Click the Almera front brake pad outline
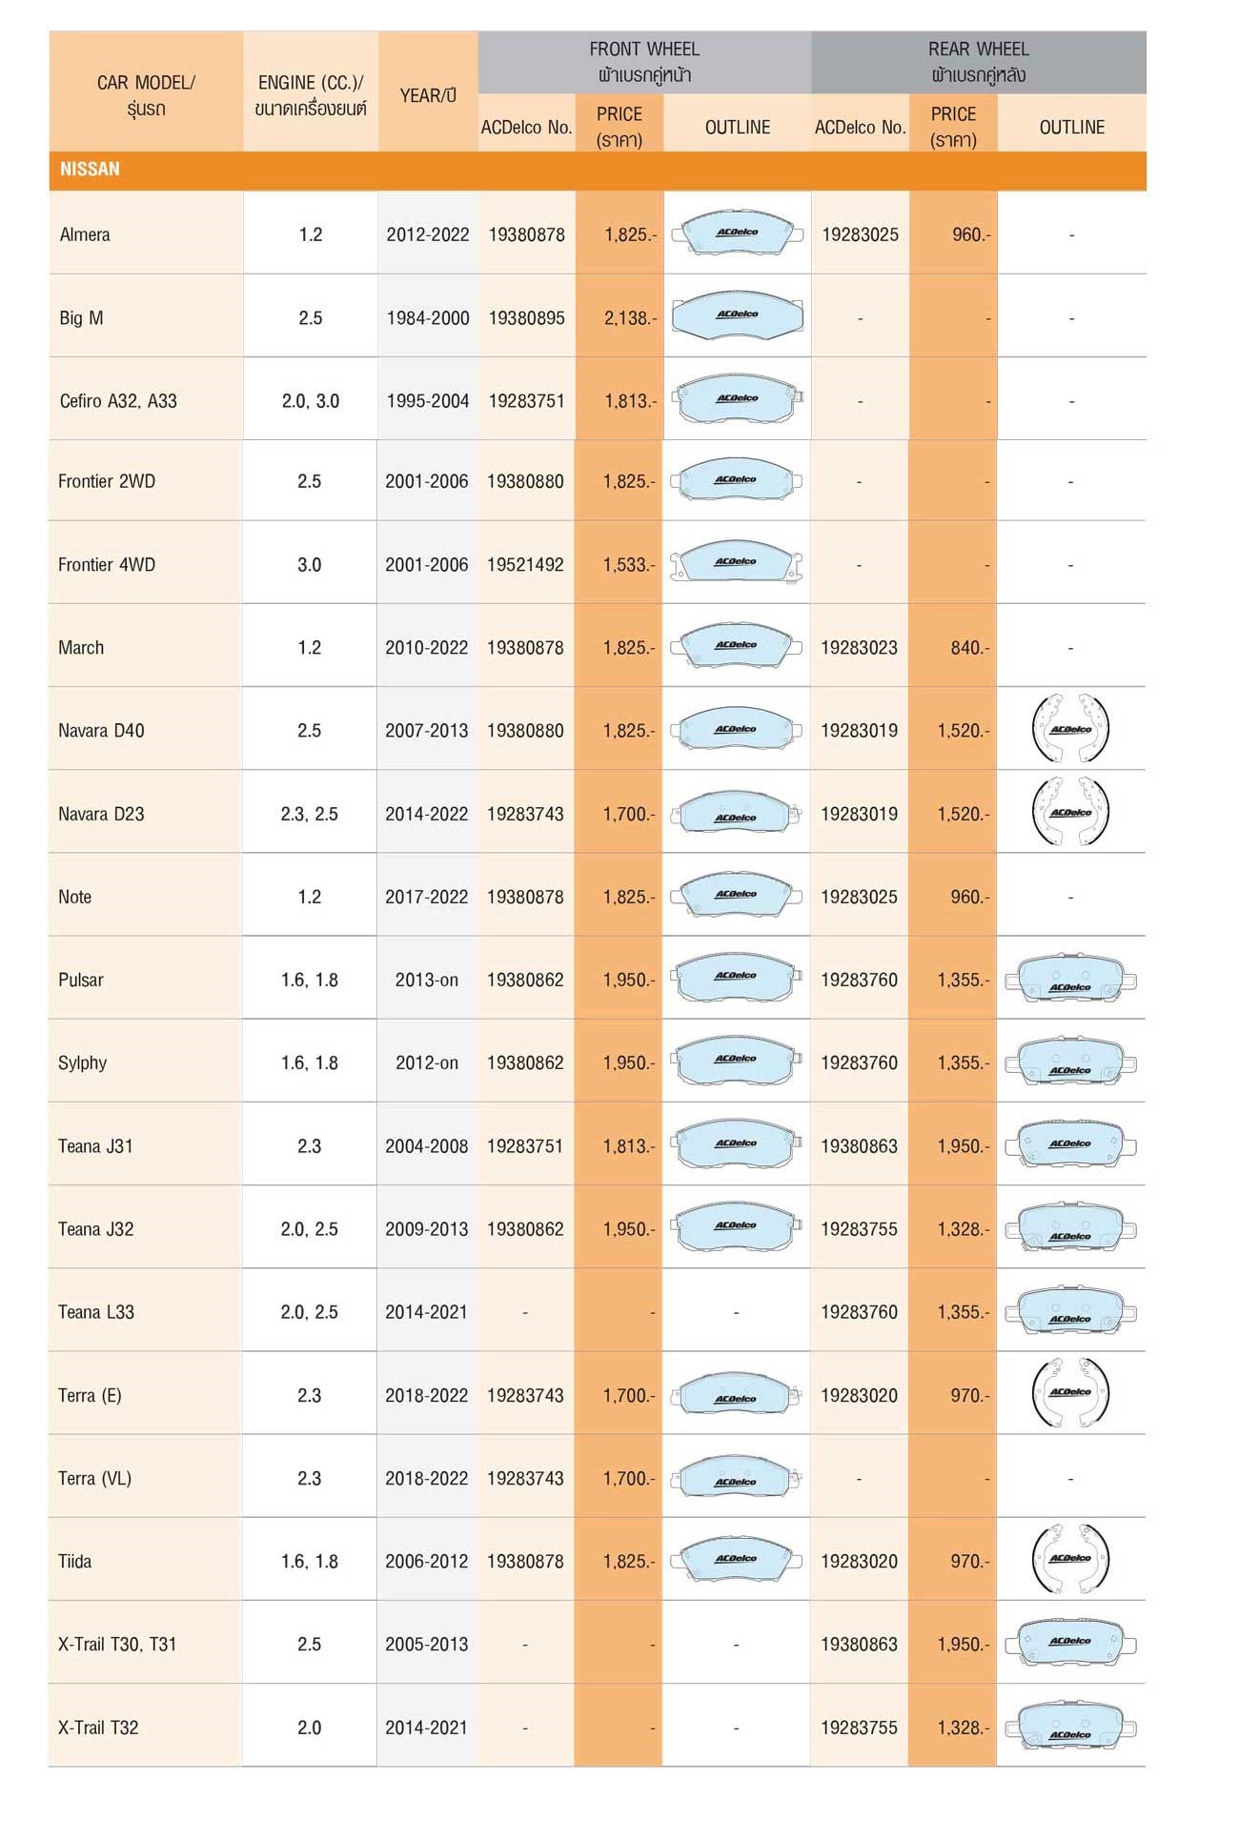Image resolution: width=1239 pixels, height=1840 pixels. coord(737,233)
